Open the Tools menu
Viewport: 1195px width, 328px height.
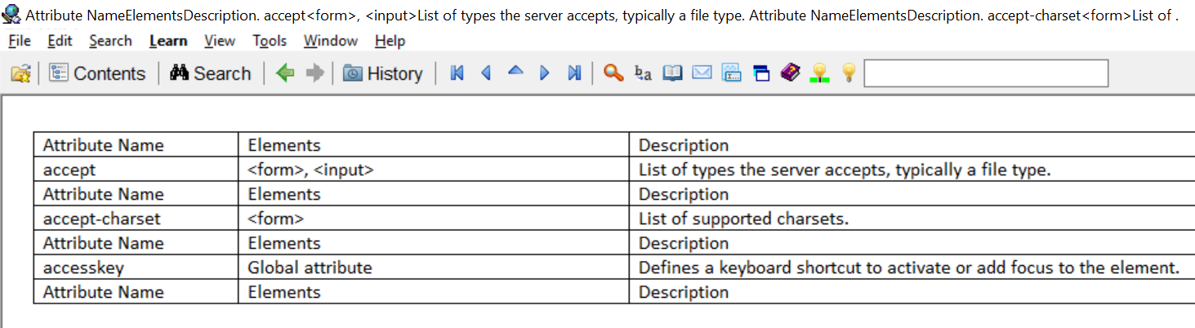[x=270, y=41]
